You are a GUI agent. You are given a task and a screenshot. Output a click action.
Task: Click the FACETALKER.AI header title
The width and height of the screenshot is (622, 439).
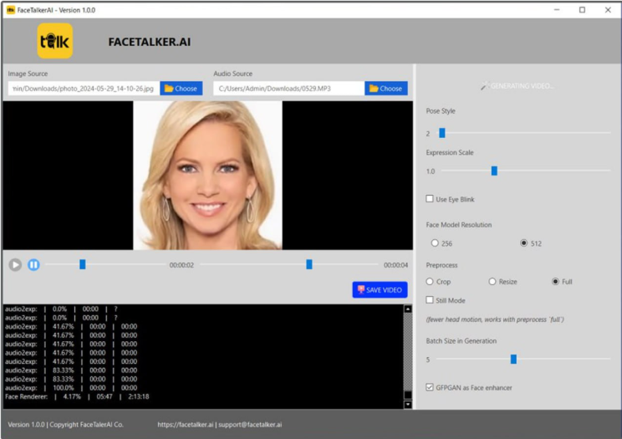coord(150,42)
